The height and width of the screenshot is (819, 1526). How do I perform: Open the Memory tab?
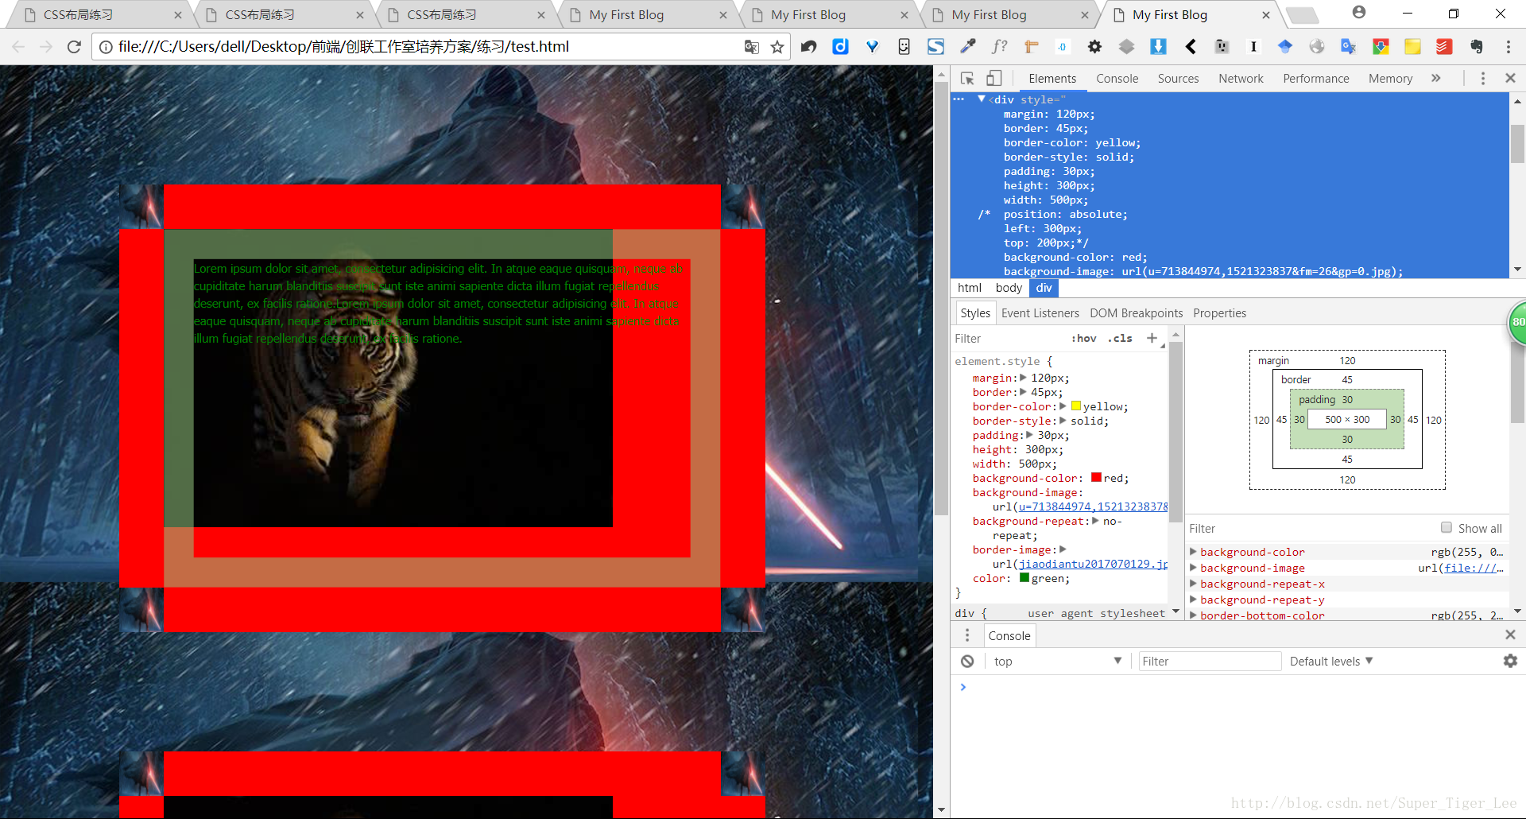point(1390,78)
